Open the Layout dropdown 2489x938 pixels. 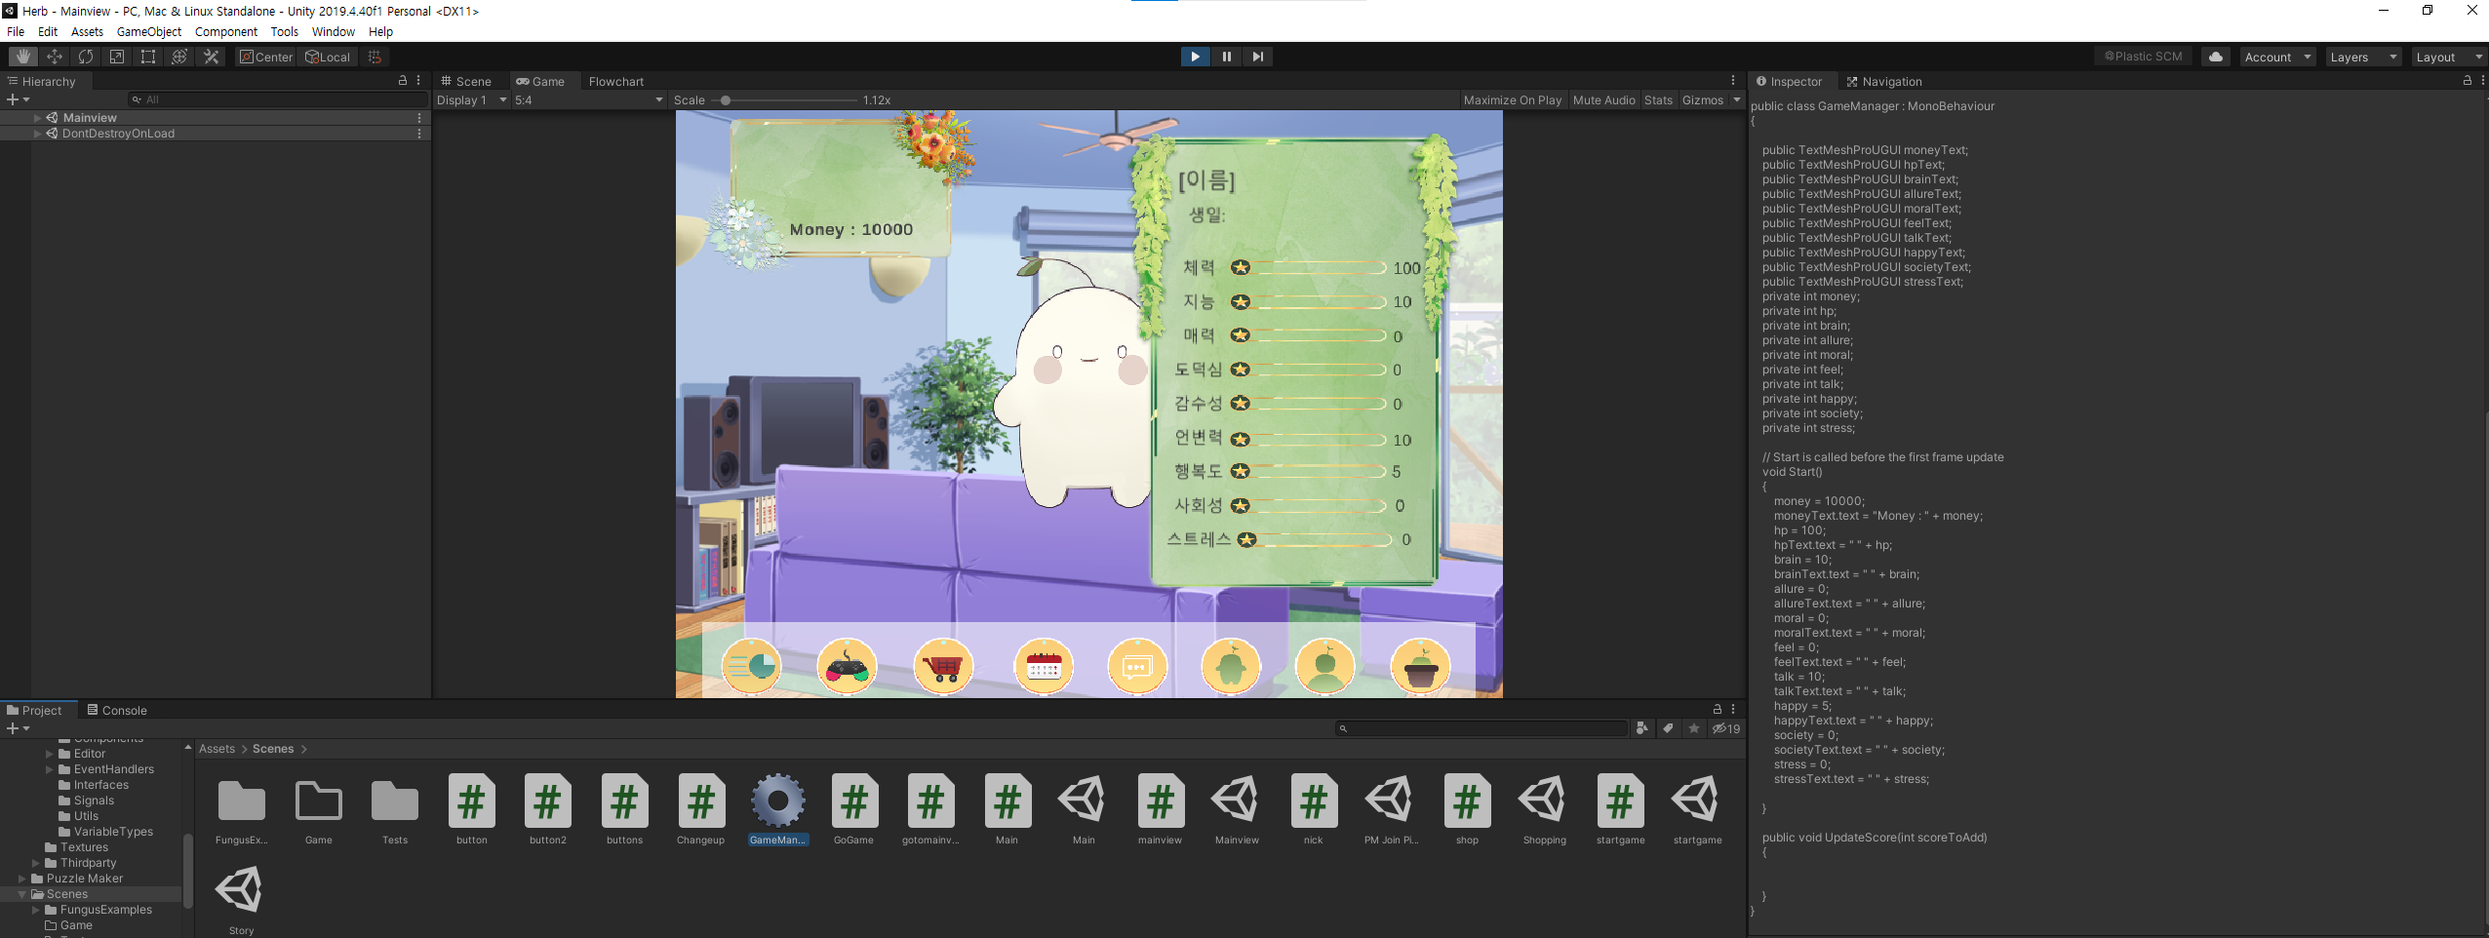(2446, 56)
